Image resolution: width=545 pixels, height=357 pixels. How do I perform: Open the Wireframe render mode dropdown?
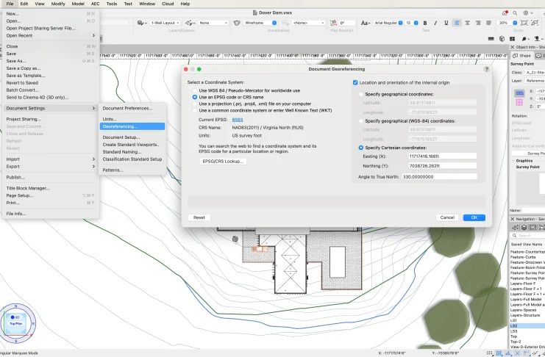pyautogui.click(x=262, y=23)
